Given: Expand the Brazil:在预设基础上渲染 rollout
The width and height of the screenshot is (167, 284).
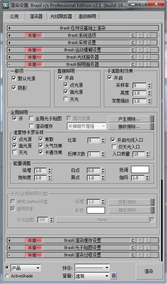Looking at the screenshot, I should 83,28.
